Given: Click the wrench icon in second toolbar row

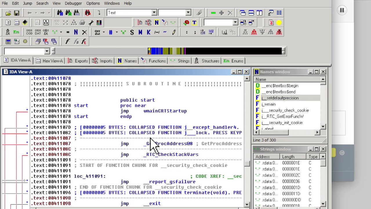Looking at the screenshot, I should click(x=91, y=23).
